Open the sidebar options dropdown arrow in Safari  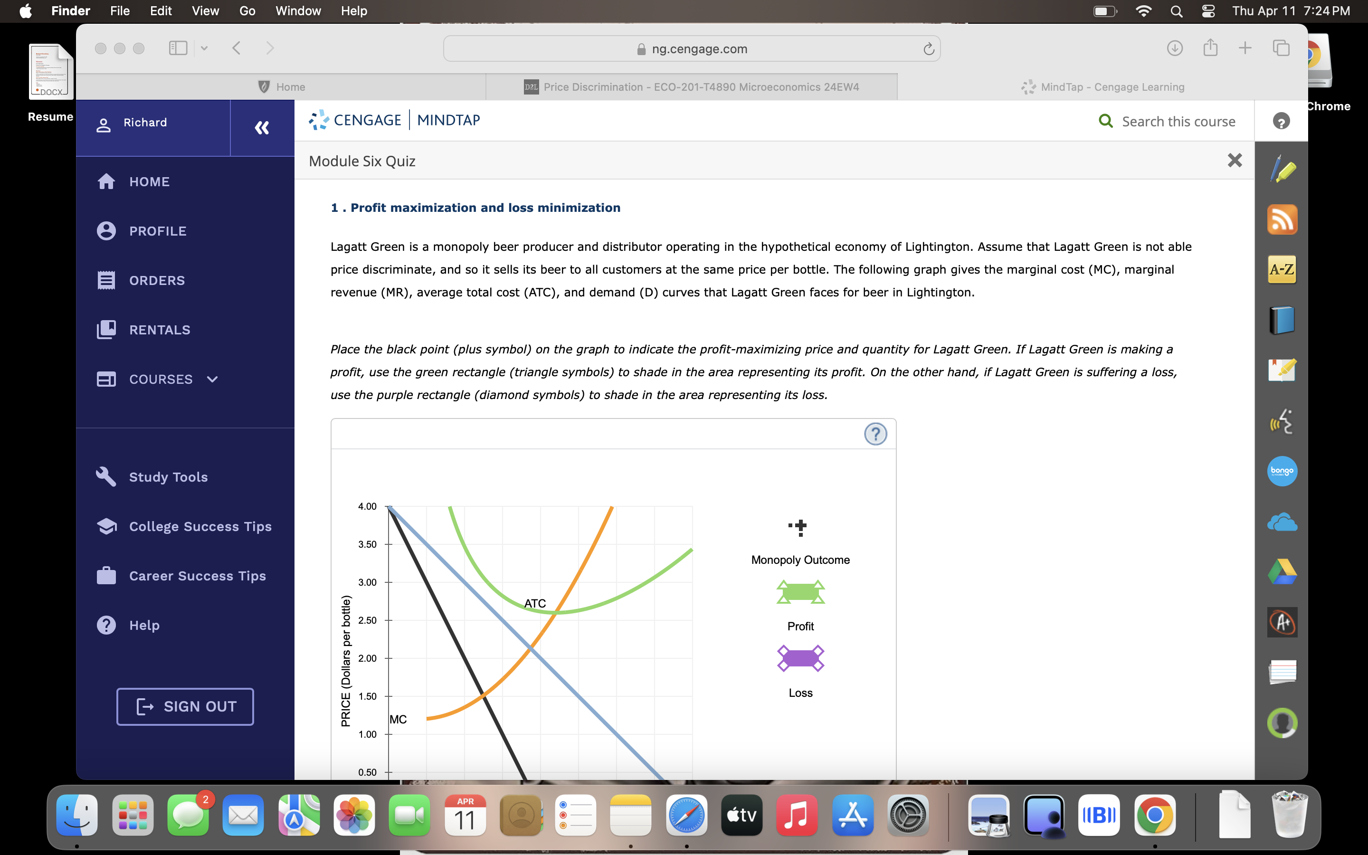point(204,48)
